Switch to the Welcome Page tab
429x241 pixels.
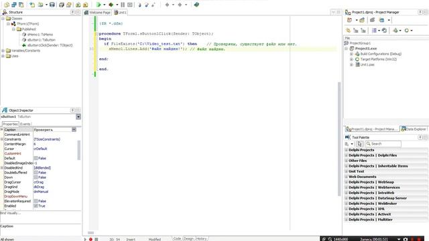coord(97,12)
